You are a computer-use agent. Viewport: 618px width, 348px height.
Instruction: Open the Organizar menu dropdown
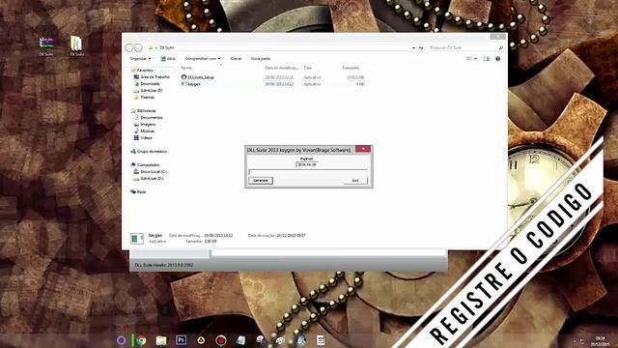tap(140, 58)
